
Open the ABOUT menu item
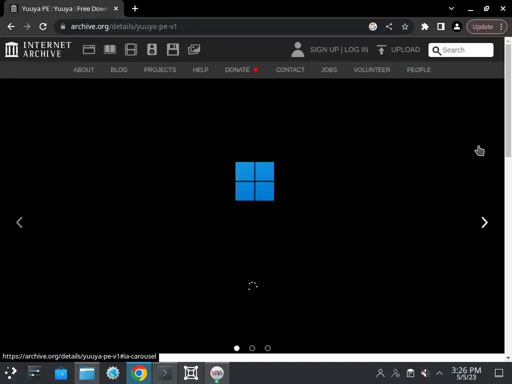[x=83, y=70]
